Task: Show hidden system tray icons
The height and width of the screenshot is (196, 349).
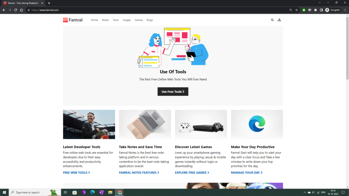Action: coord(305,192)
